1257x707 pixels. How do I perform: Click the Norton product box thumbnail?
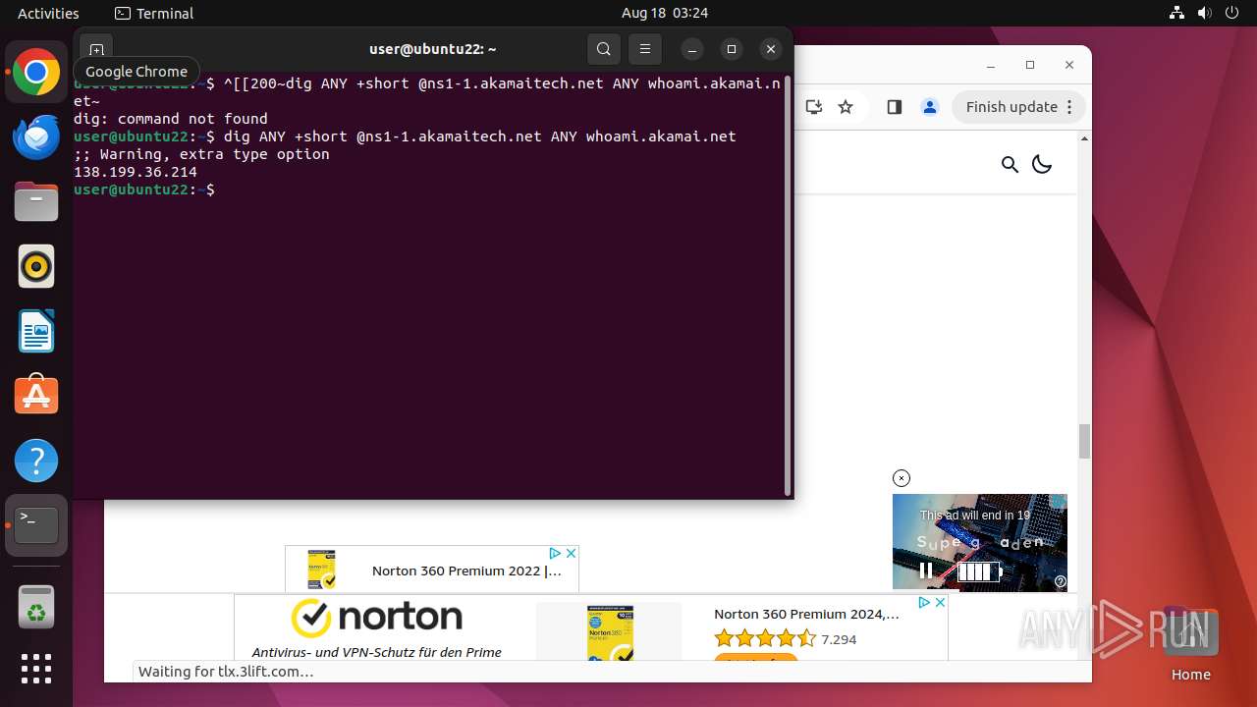pyautogui.click(x=610, y=632)
